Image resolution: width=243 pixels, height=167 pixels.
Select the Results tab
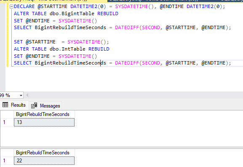pos(14,105)
